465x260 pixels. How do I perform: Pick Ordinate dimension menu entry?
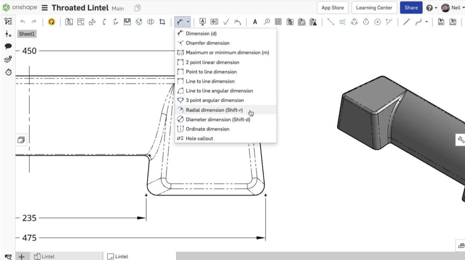point(207,129)
